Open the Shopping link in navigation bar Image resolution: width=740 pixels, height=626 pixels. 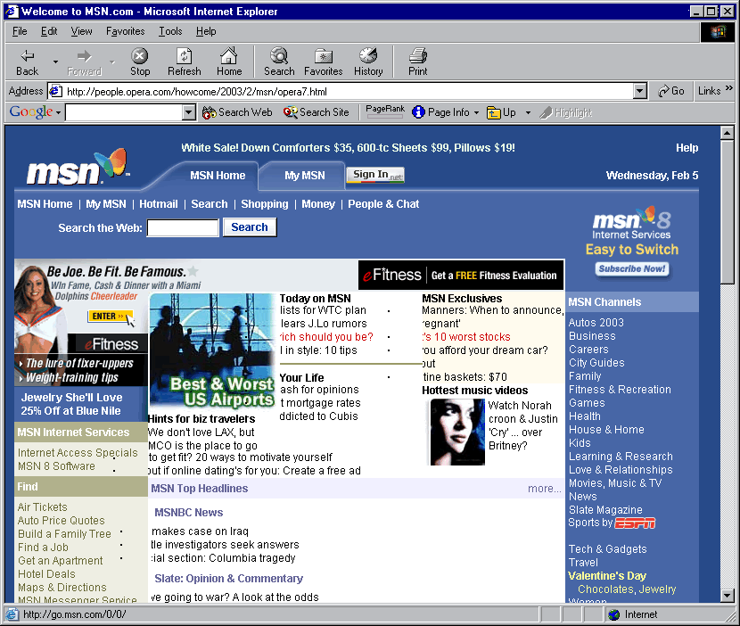264,204
